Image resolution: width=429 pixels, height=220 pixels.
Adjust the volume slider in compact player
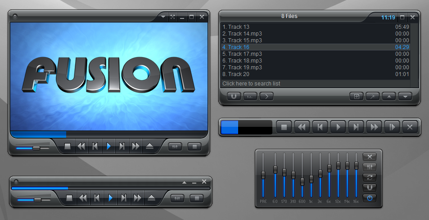(x=37, y=200)
